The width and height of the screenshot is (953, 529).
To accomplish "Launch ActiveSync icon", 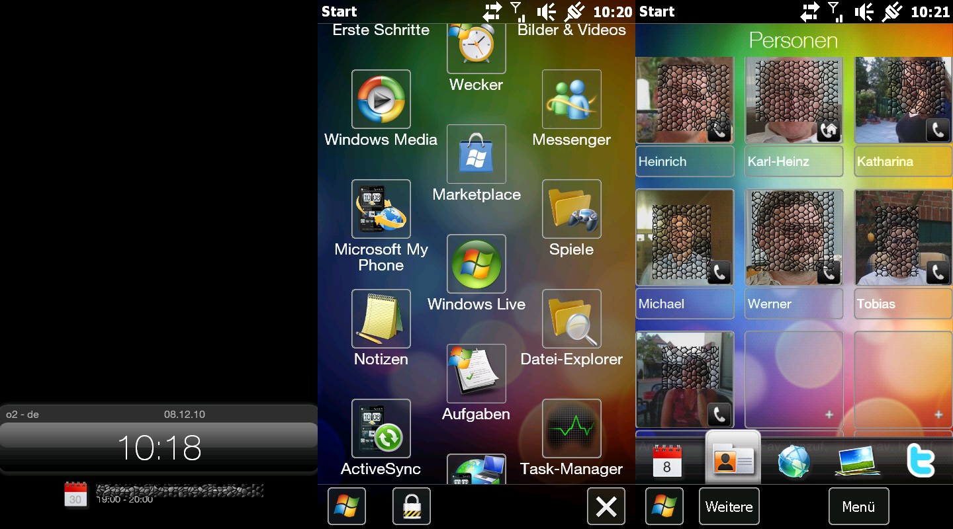I will pos(381,428).
